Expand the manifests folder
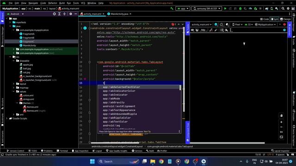 click(10, 23)
